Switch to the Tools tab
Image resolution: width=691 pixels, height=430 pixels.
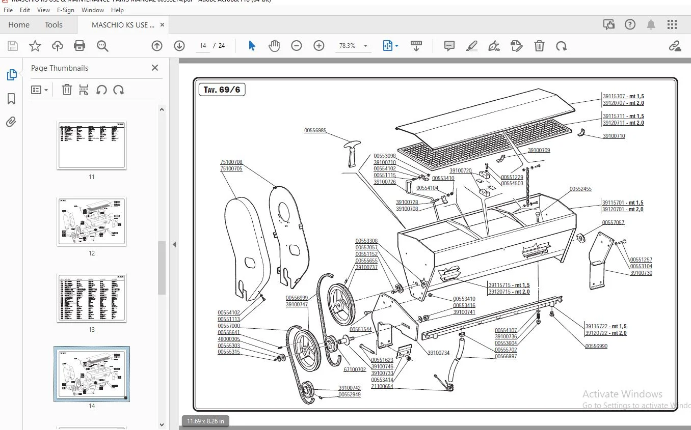[x=54, y=24]
